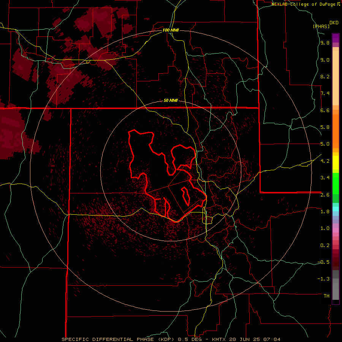Viewport: 342px width, 342px height.
Task: Click the -0.5 value on the scale
Action: [323, 262]
